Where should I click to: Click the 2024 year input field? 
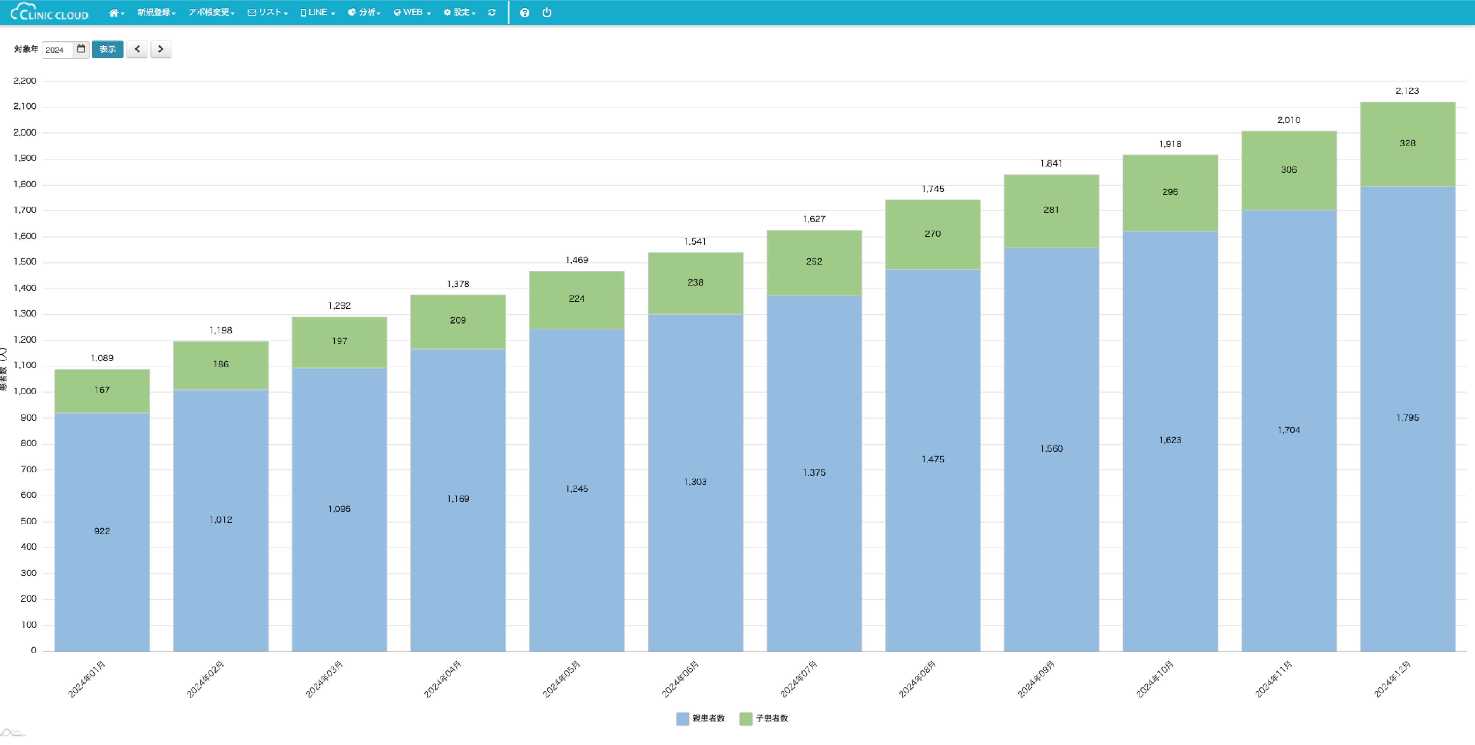[x=57, y=50]
